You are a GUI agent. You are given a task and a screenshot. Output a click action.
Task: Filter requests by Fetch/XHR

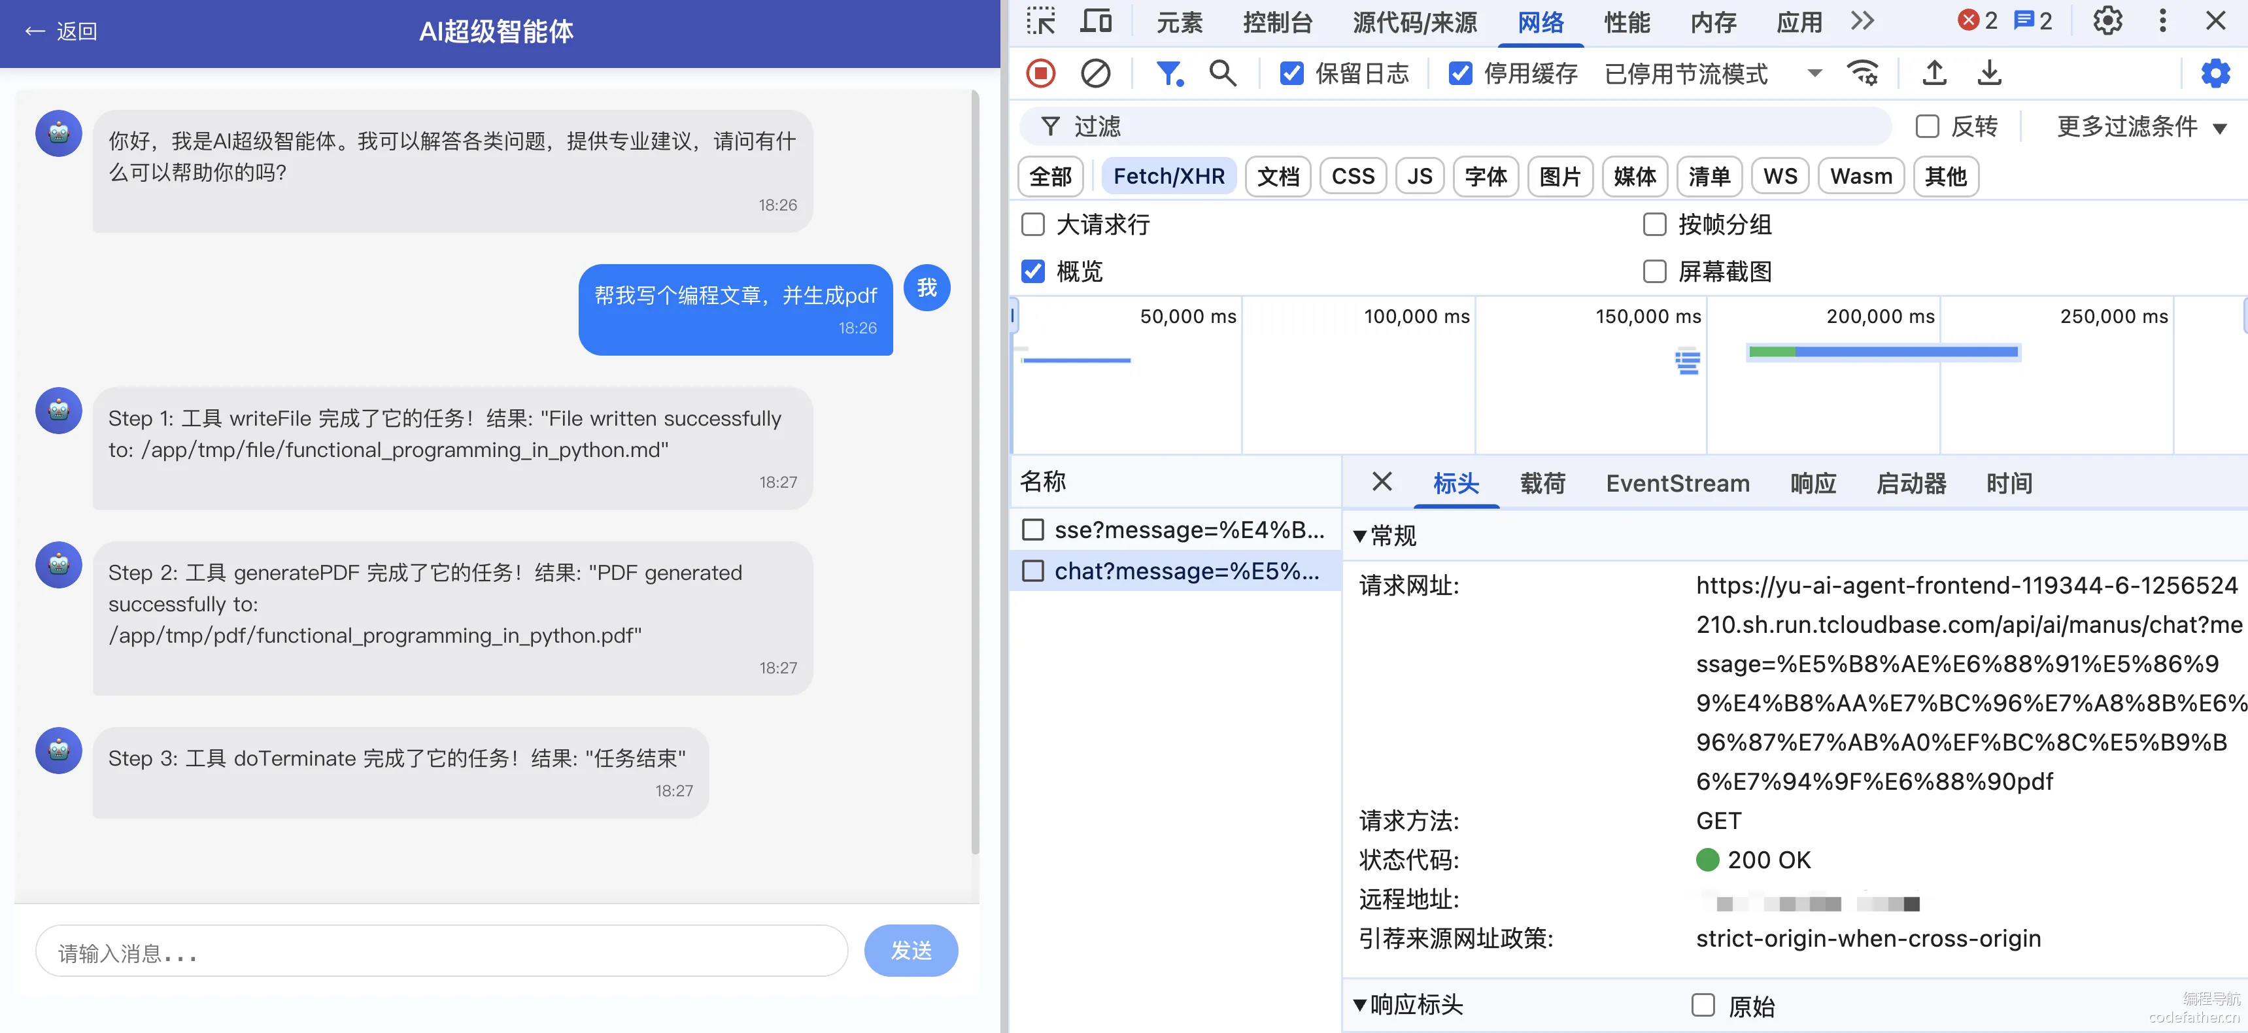pos(1168,177)
